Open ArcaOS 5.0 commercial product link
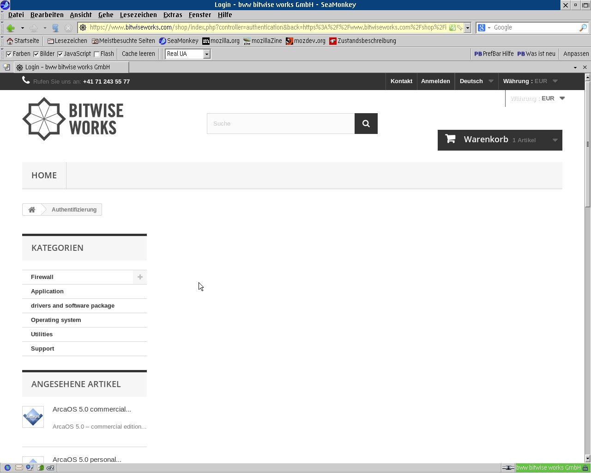Screen dimensions: 591x473 (x=92, y=409)
